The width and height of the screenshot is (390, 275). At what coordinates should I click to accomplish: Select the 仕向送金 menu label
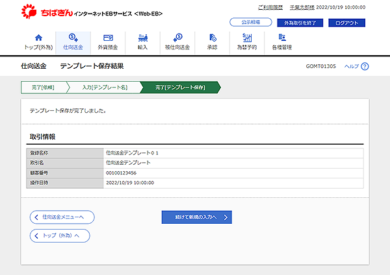coord(73,47)
